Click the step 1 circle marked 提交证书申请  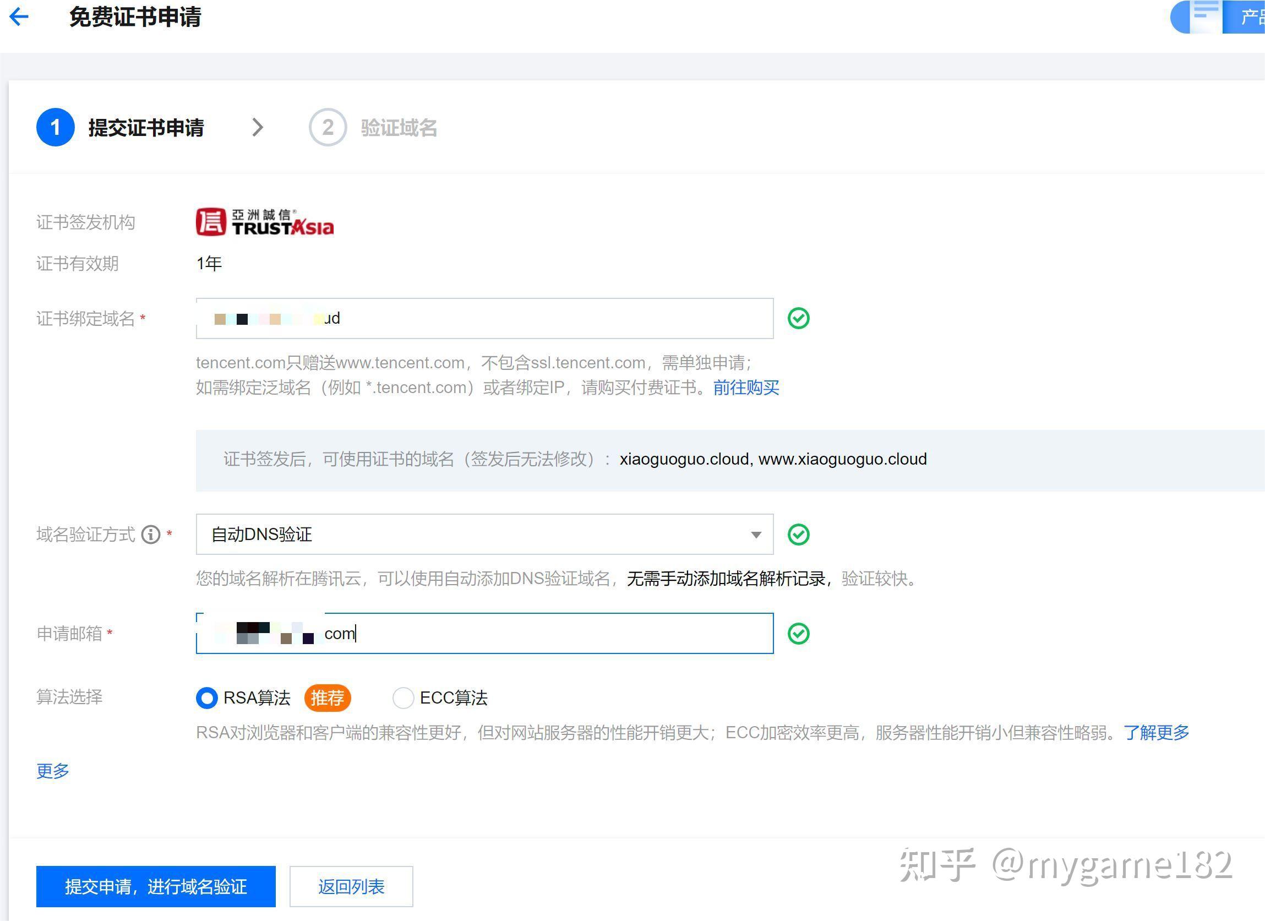55,127
